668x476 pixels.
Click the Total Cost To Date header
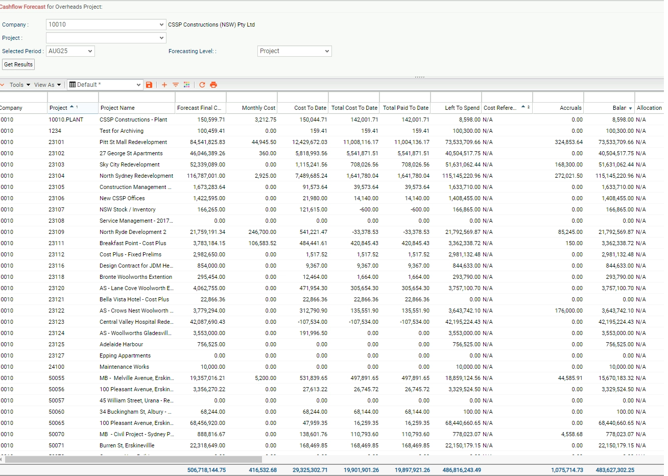(354, 108)
